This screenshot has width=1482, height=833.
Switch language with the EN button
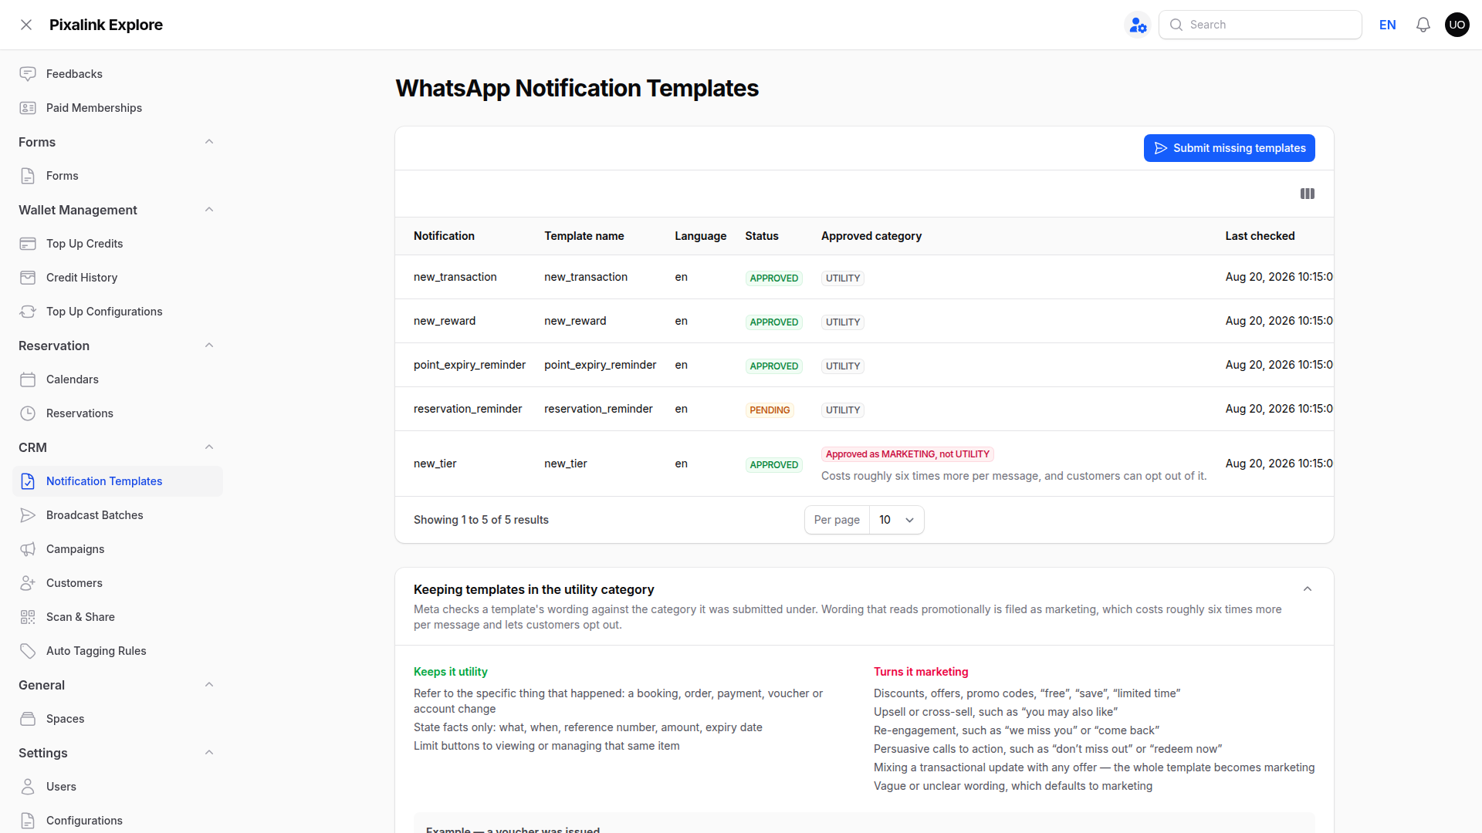point(1388,25)
